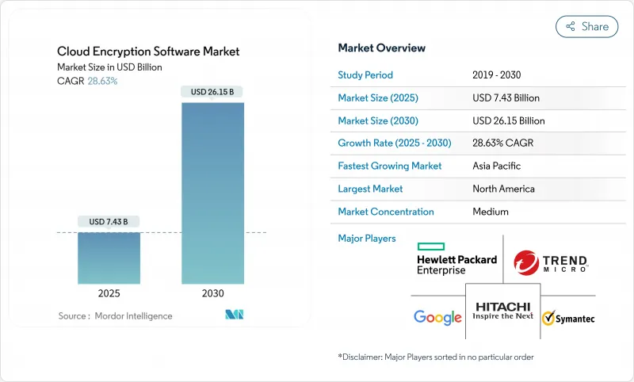Click the USD 7.43 B data label
This screenshot has height=382, width=634.
tap(109, 221)
